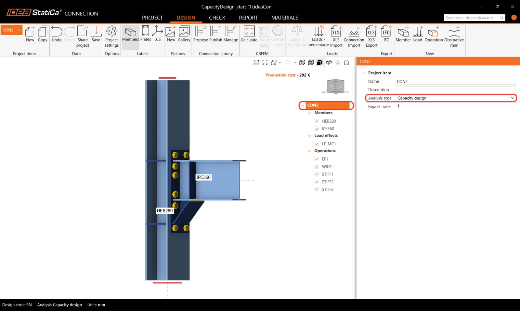Toggle the WID1 operation checkbox

tap(317, 167)
